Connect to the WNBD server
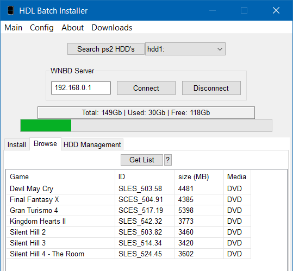 click(146, 88)
